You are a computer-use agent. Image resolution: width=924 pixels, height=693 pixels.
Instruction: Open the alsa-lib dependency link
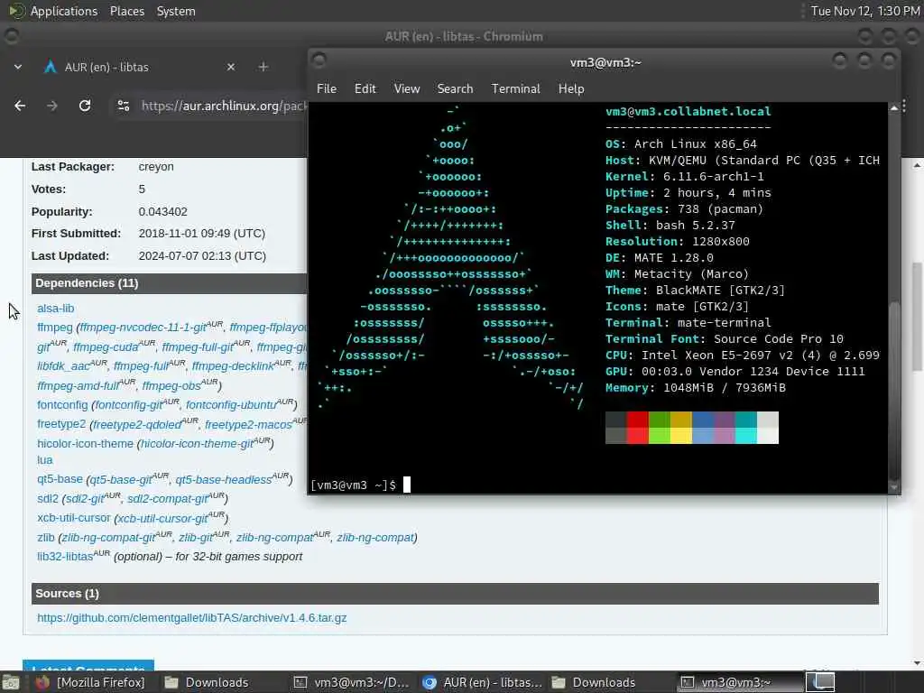(55, 309)
